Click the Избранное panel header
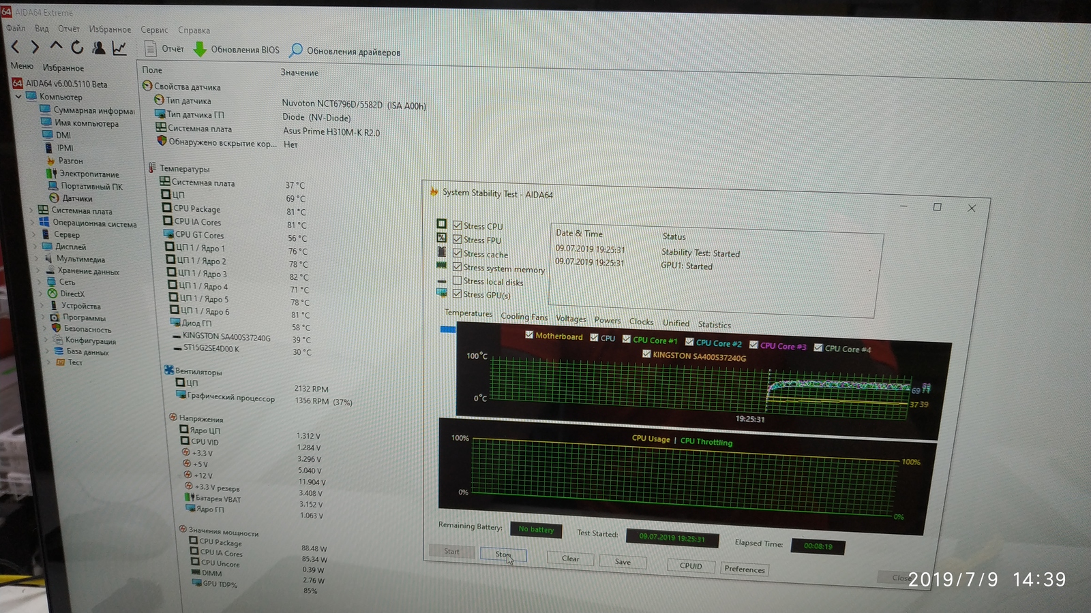The width and height of the screenshot is (1091, 613). click(63, 68)
